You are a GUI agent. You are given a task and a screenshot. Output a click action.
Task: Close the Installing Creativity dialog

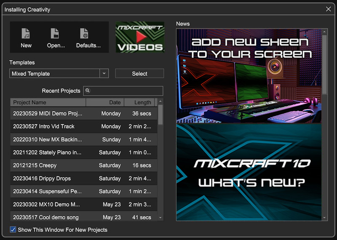pos(329,9)
